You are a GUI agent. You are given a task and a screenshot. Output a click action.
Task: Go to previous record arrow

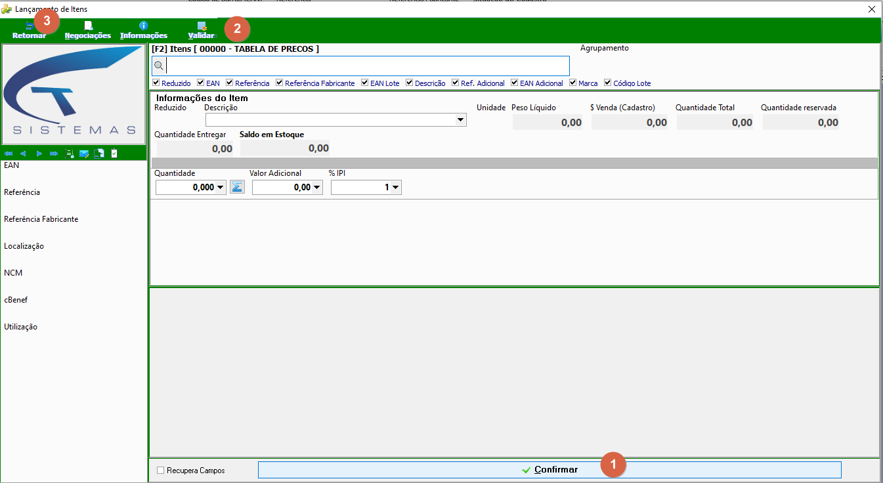point(23,154)
